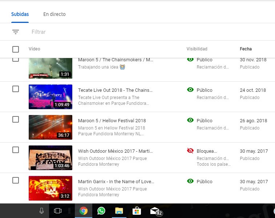275x218 pixels.
Task: Click 'Público' visibility for 30 nov. 2018 video
Action: 205,60
